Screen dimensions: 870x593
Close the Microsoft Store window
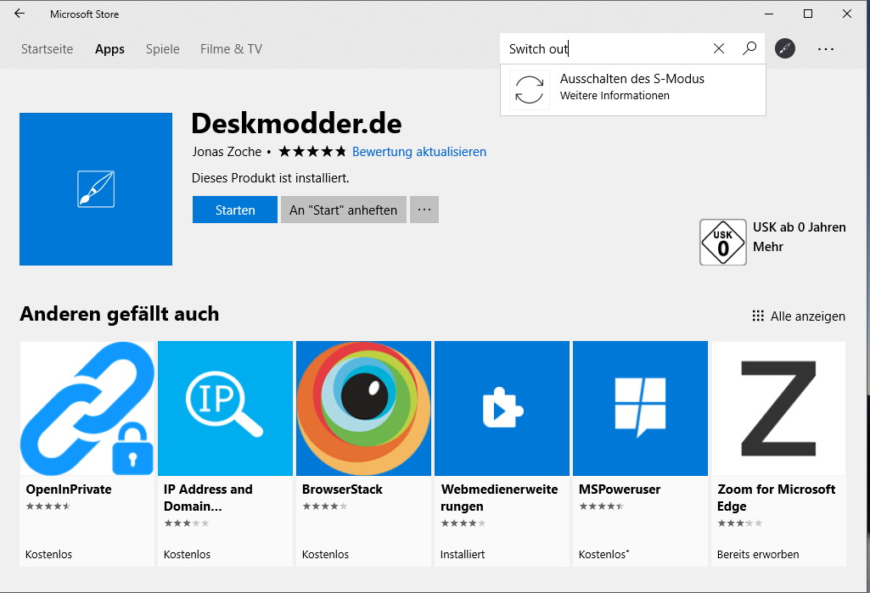point(847,14)
